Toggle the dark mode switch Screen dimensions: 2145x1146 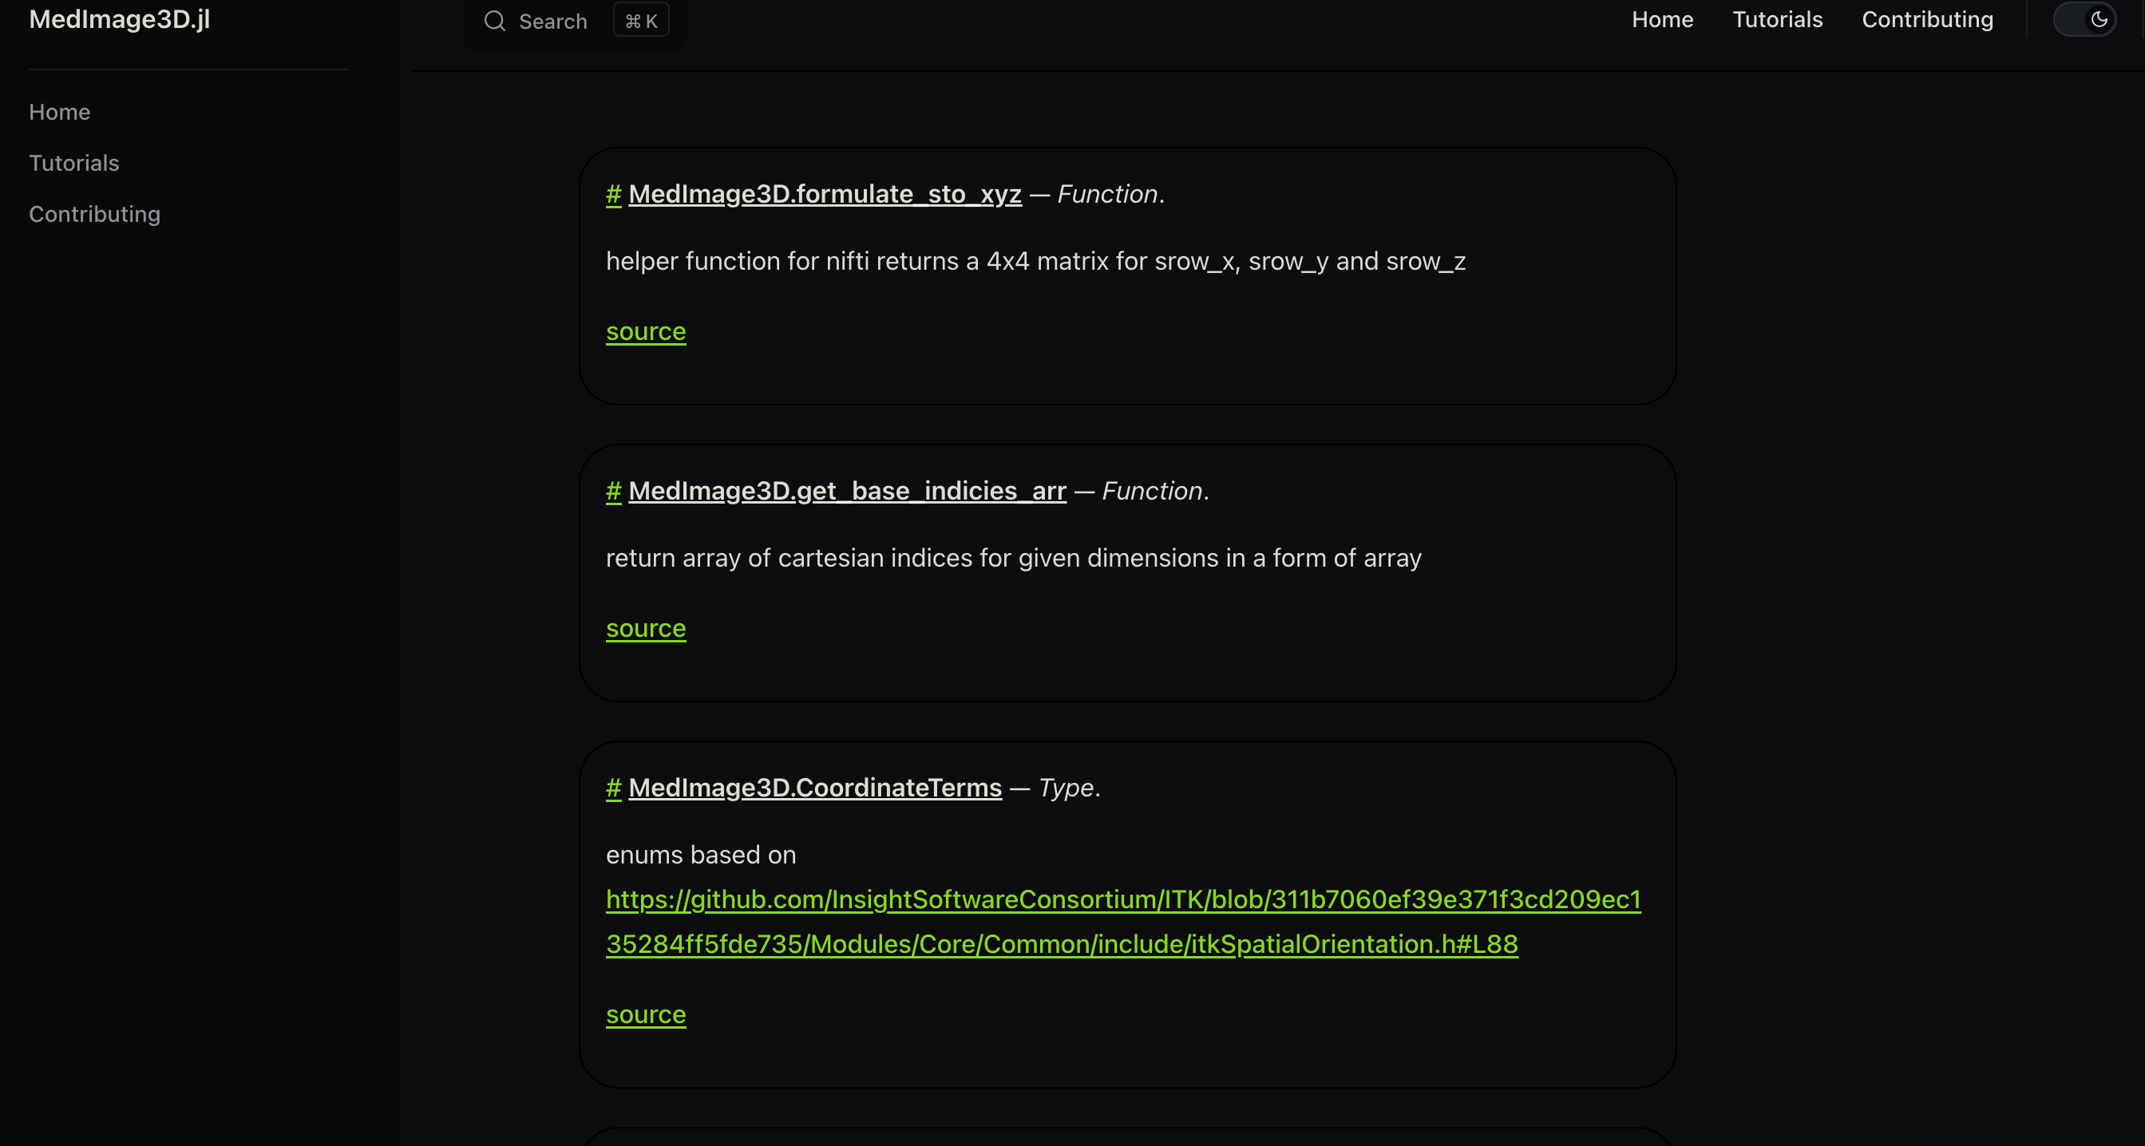[2084, 19]
